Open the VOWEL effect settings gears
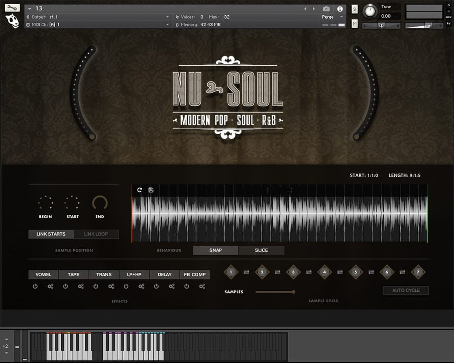Viewport: 454px width, 363px height. point(50,287)
